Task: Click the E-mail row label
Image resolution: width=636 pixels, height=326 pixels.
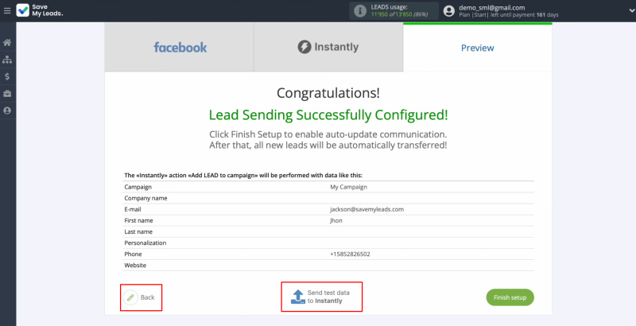Action: pos(133,209)
